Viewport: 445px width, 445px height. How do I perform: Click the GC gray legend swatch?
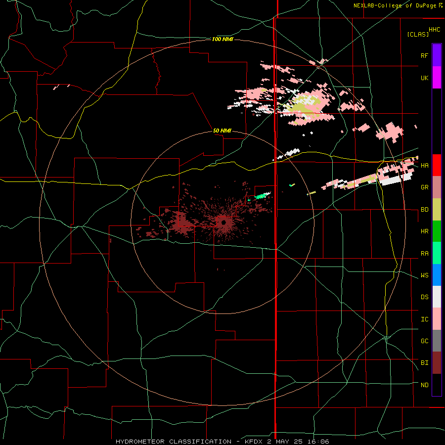[x=437, y=341]
